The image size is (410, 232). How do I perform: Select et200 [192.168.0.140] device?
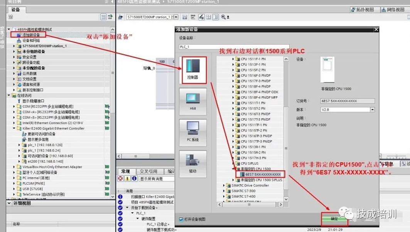43,161
